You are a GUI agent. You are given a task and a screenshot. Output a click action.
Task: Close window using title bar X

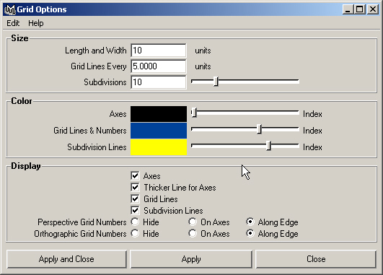pos(373,9)
